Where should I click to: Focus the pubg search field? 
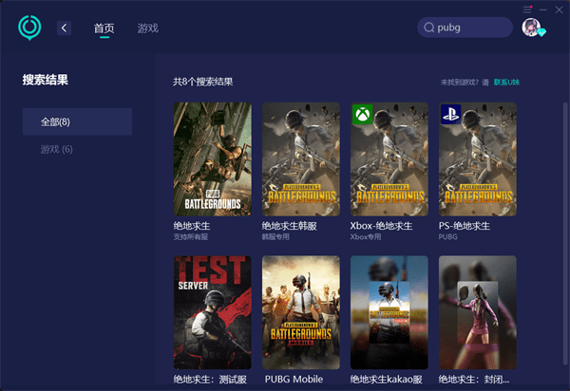click(x=465, y=28)
